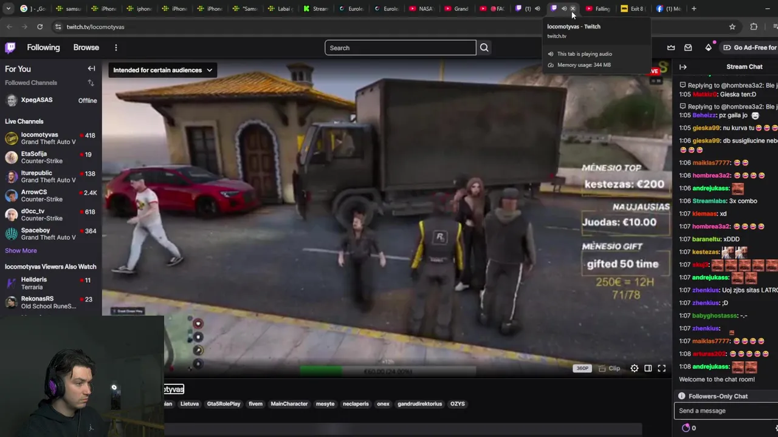Click Show More under live channels
This screenshot has height=437, width=778.
[x=21, y=251]
